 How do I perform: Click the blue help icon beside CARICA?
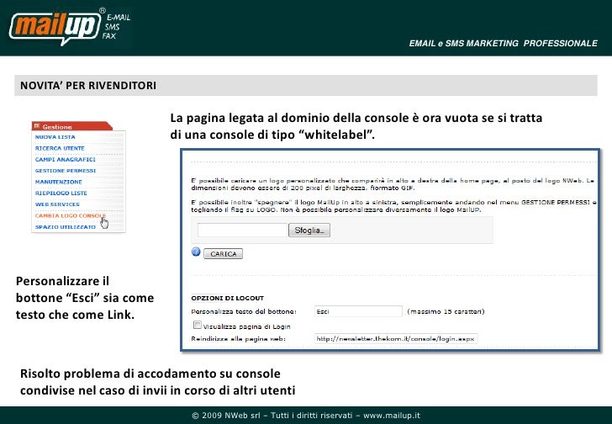pyautogui.click(x=196, y=252)
